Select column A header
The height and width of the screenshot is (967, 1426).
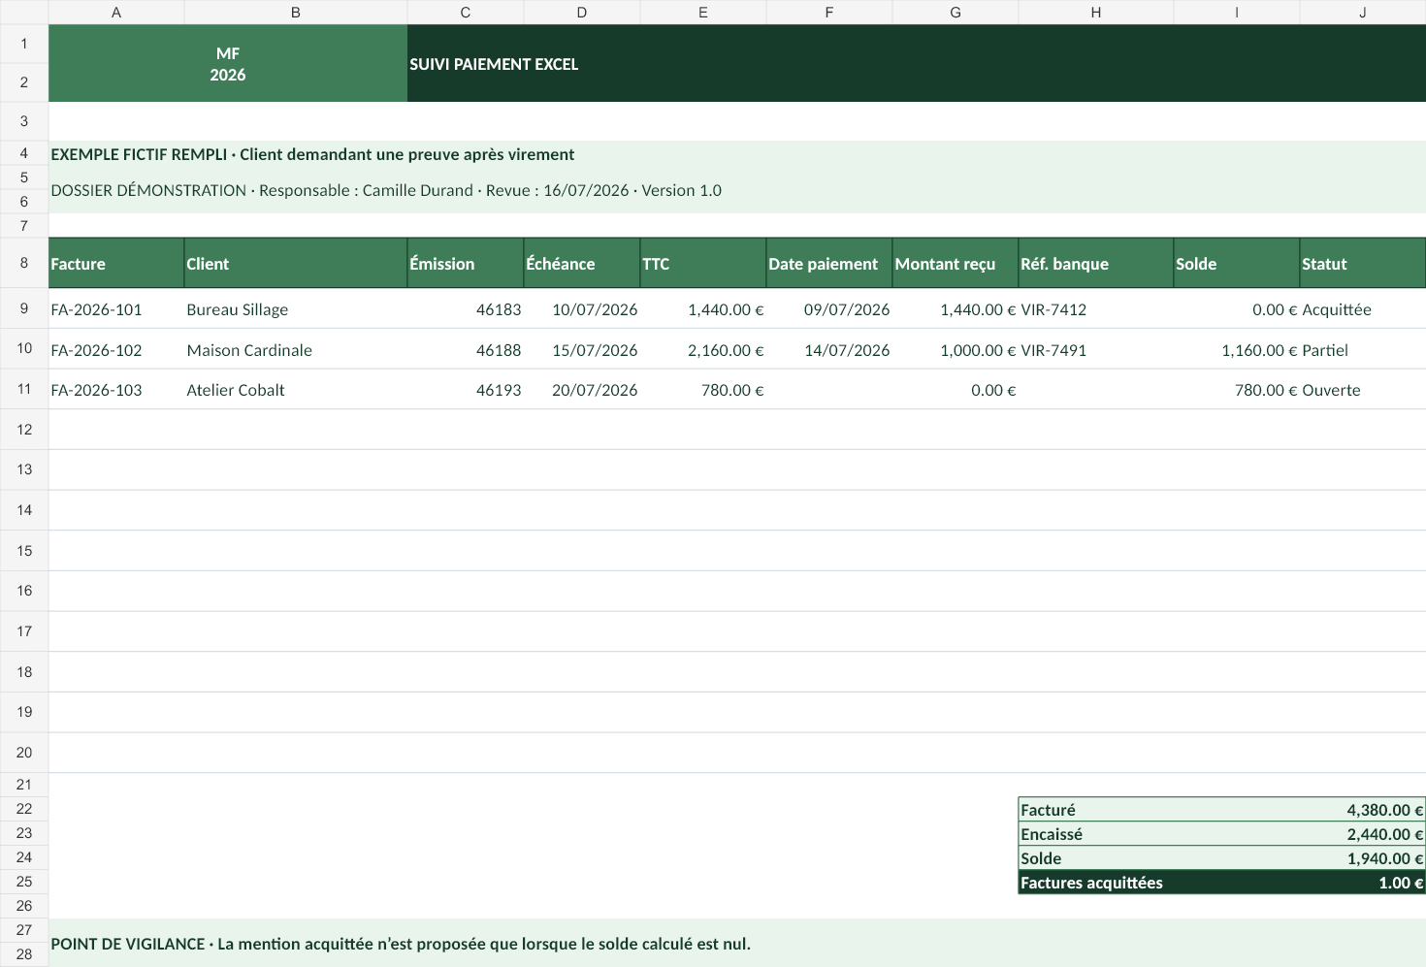click(116, 12)
